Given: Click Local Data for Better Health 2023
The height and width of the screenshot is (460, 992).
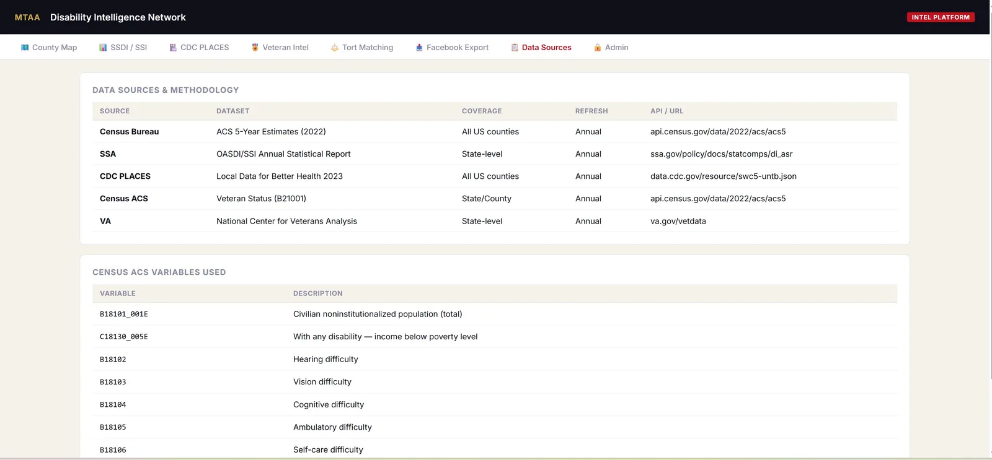Looking at the screenshot, I should [280, 176].
